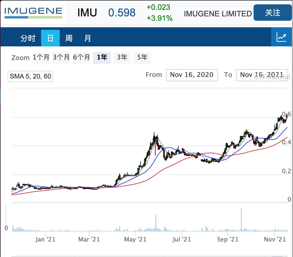This screenshot has height=257, width=293.
Task: Click the Imugene company logo
Action: point(33,13)
